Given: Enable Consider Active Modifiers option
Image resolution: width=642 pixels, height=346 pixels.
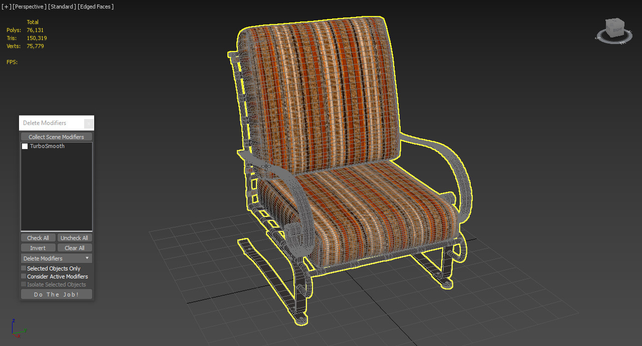Looking at the screenshot, I should (x=23, y=276).
